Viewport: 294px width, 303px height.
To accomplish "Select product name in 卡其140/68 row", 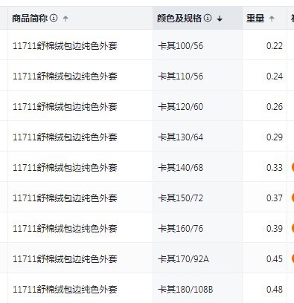I will (65, 168).
